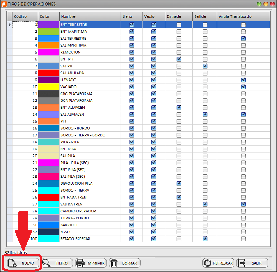Click the circular arrows REFRESCAR icon
The image size is (277, 272).
(207, 263)
